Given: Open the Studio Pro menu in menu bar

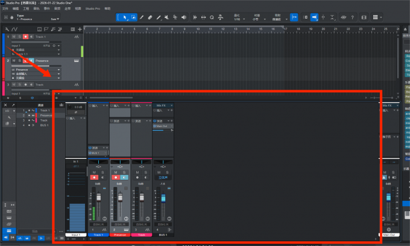Looking at the screenshot, I should coord(92,10).
